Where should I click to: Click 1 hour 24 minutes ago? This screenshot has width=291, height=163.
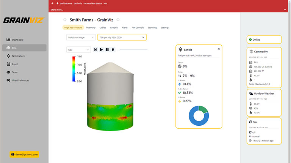(263, 141)
